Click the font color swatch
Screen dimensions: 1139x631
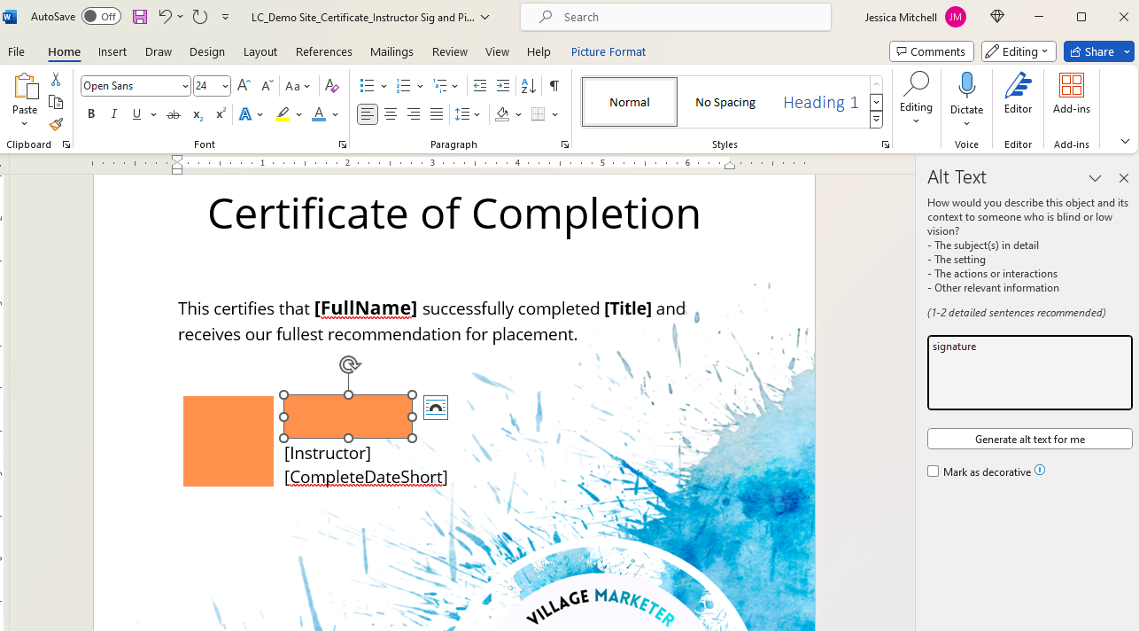click(x=319, y=114)
